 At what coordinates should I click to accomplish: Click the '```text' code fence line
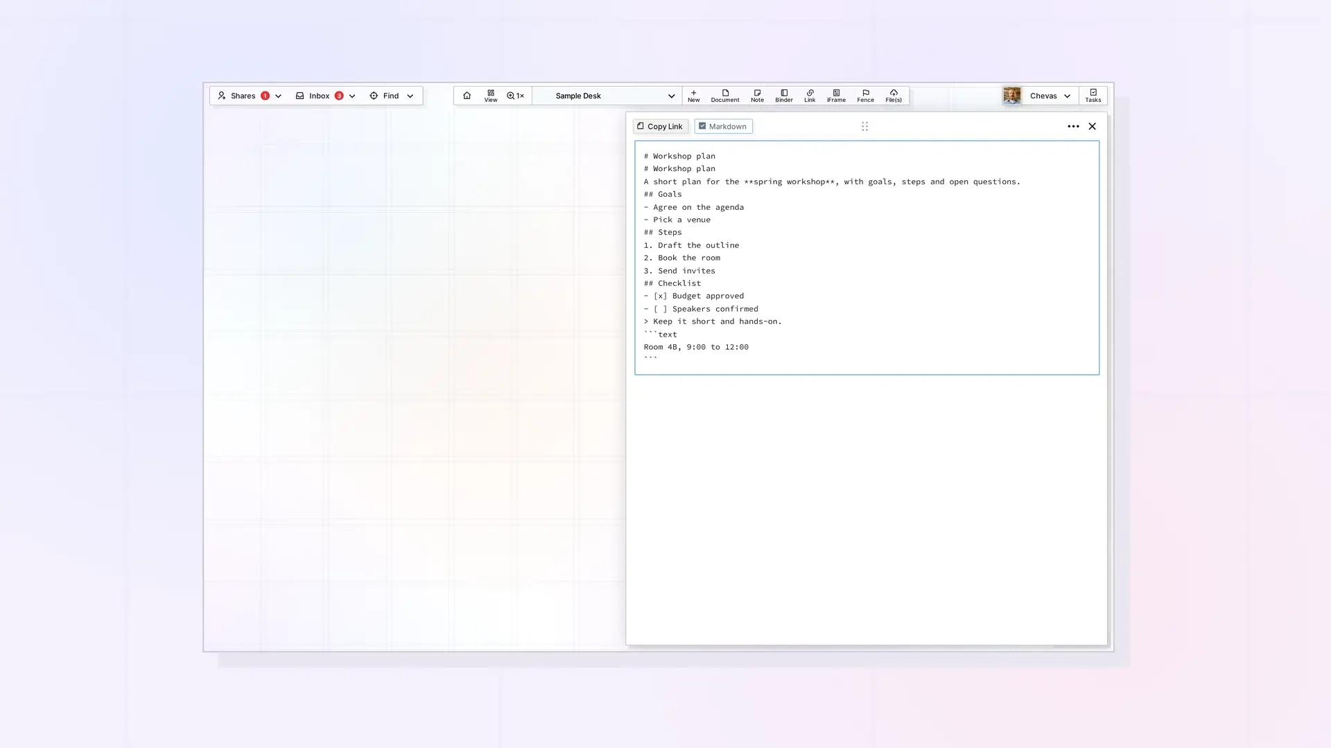[x=660, y=334]
